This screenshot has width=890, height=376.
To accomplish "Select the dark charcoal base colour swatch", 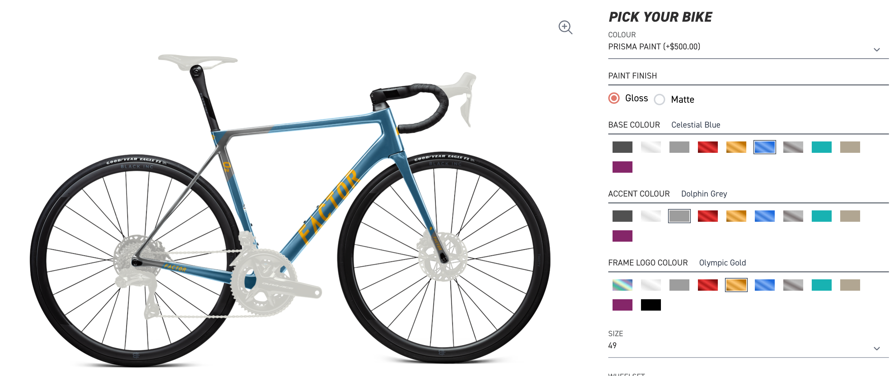I will click(622, 147).
